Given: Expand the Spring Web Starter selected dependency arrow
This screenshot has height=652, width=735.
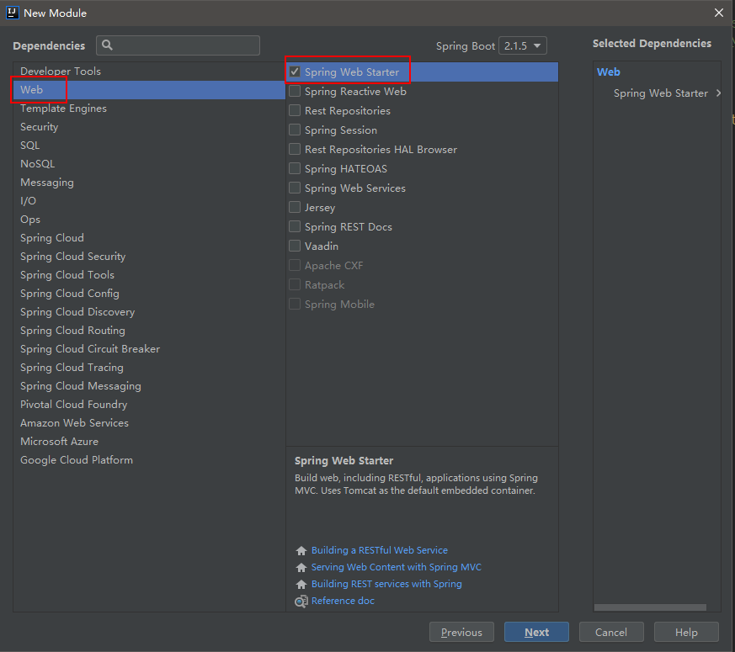Looking at the screenshot, I should [718, 93].
